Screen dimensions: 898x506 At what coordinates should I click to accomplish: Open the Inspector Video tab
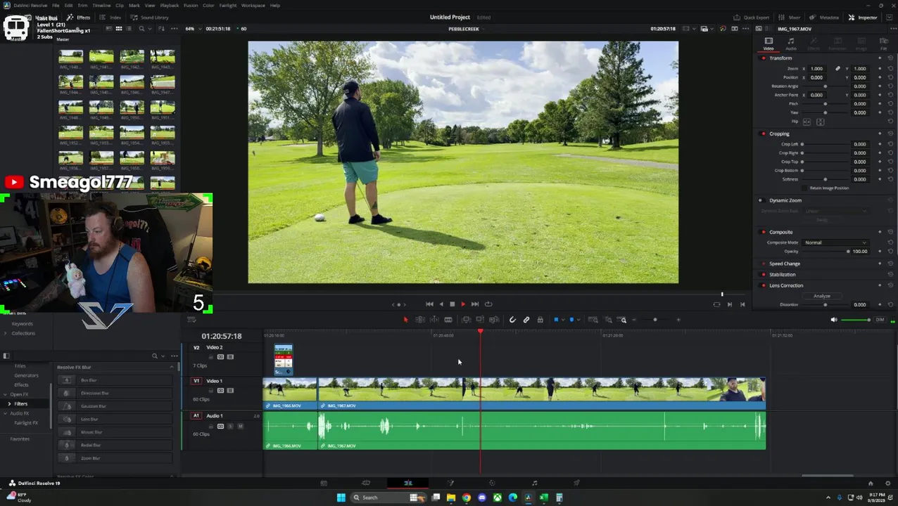(x=769, y=44)
